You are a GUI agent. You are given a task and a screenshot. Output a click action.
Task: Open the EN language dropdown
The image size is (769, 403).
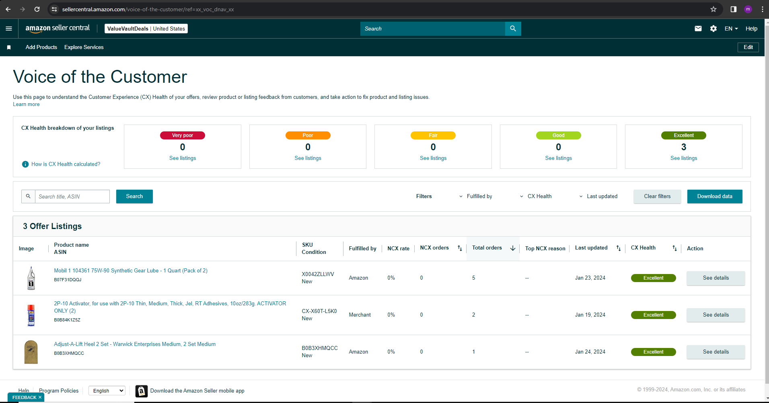point(731,29)
